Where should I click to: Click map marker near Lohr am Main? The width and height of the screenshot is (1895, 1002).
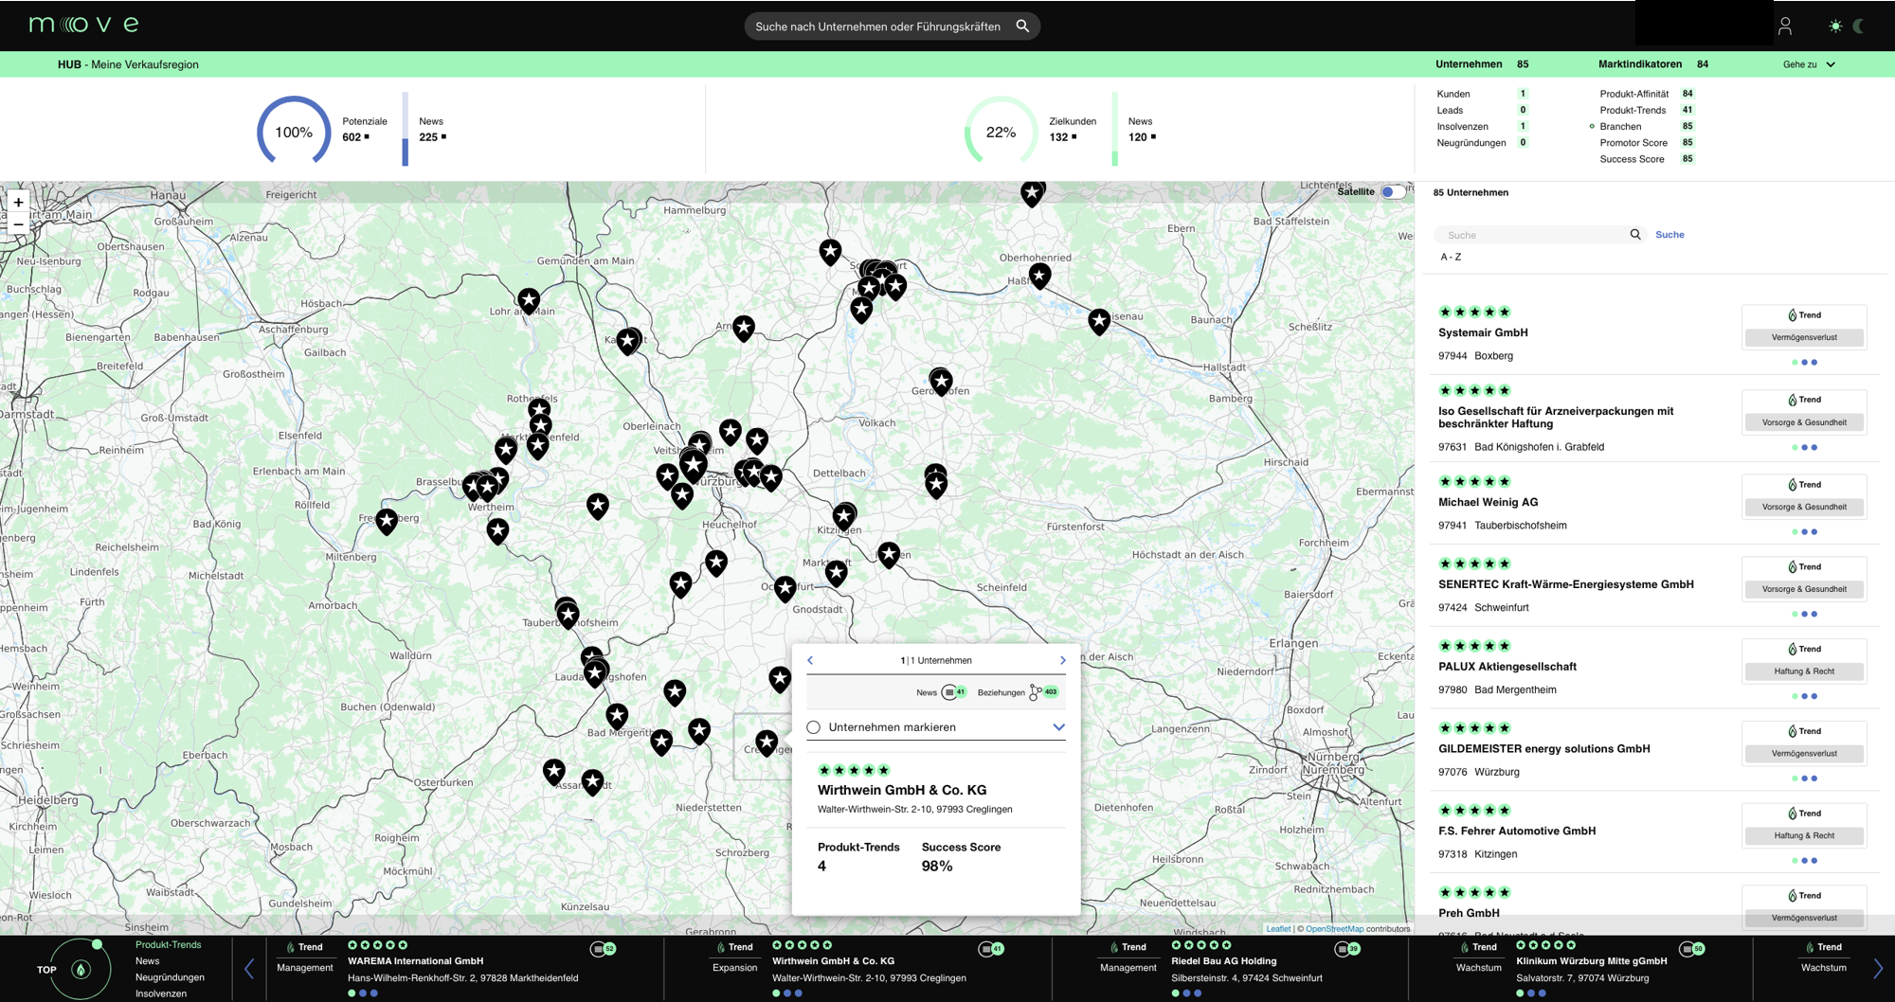pos(529,301)
